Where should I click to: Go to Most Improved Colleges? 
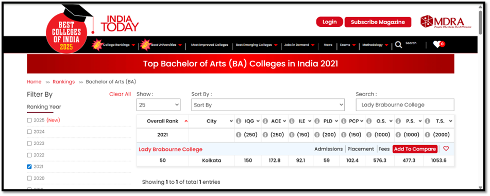click(209, 45)
